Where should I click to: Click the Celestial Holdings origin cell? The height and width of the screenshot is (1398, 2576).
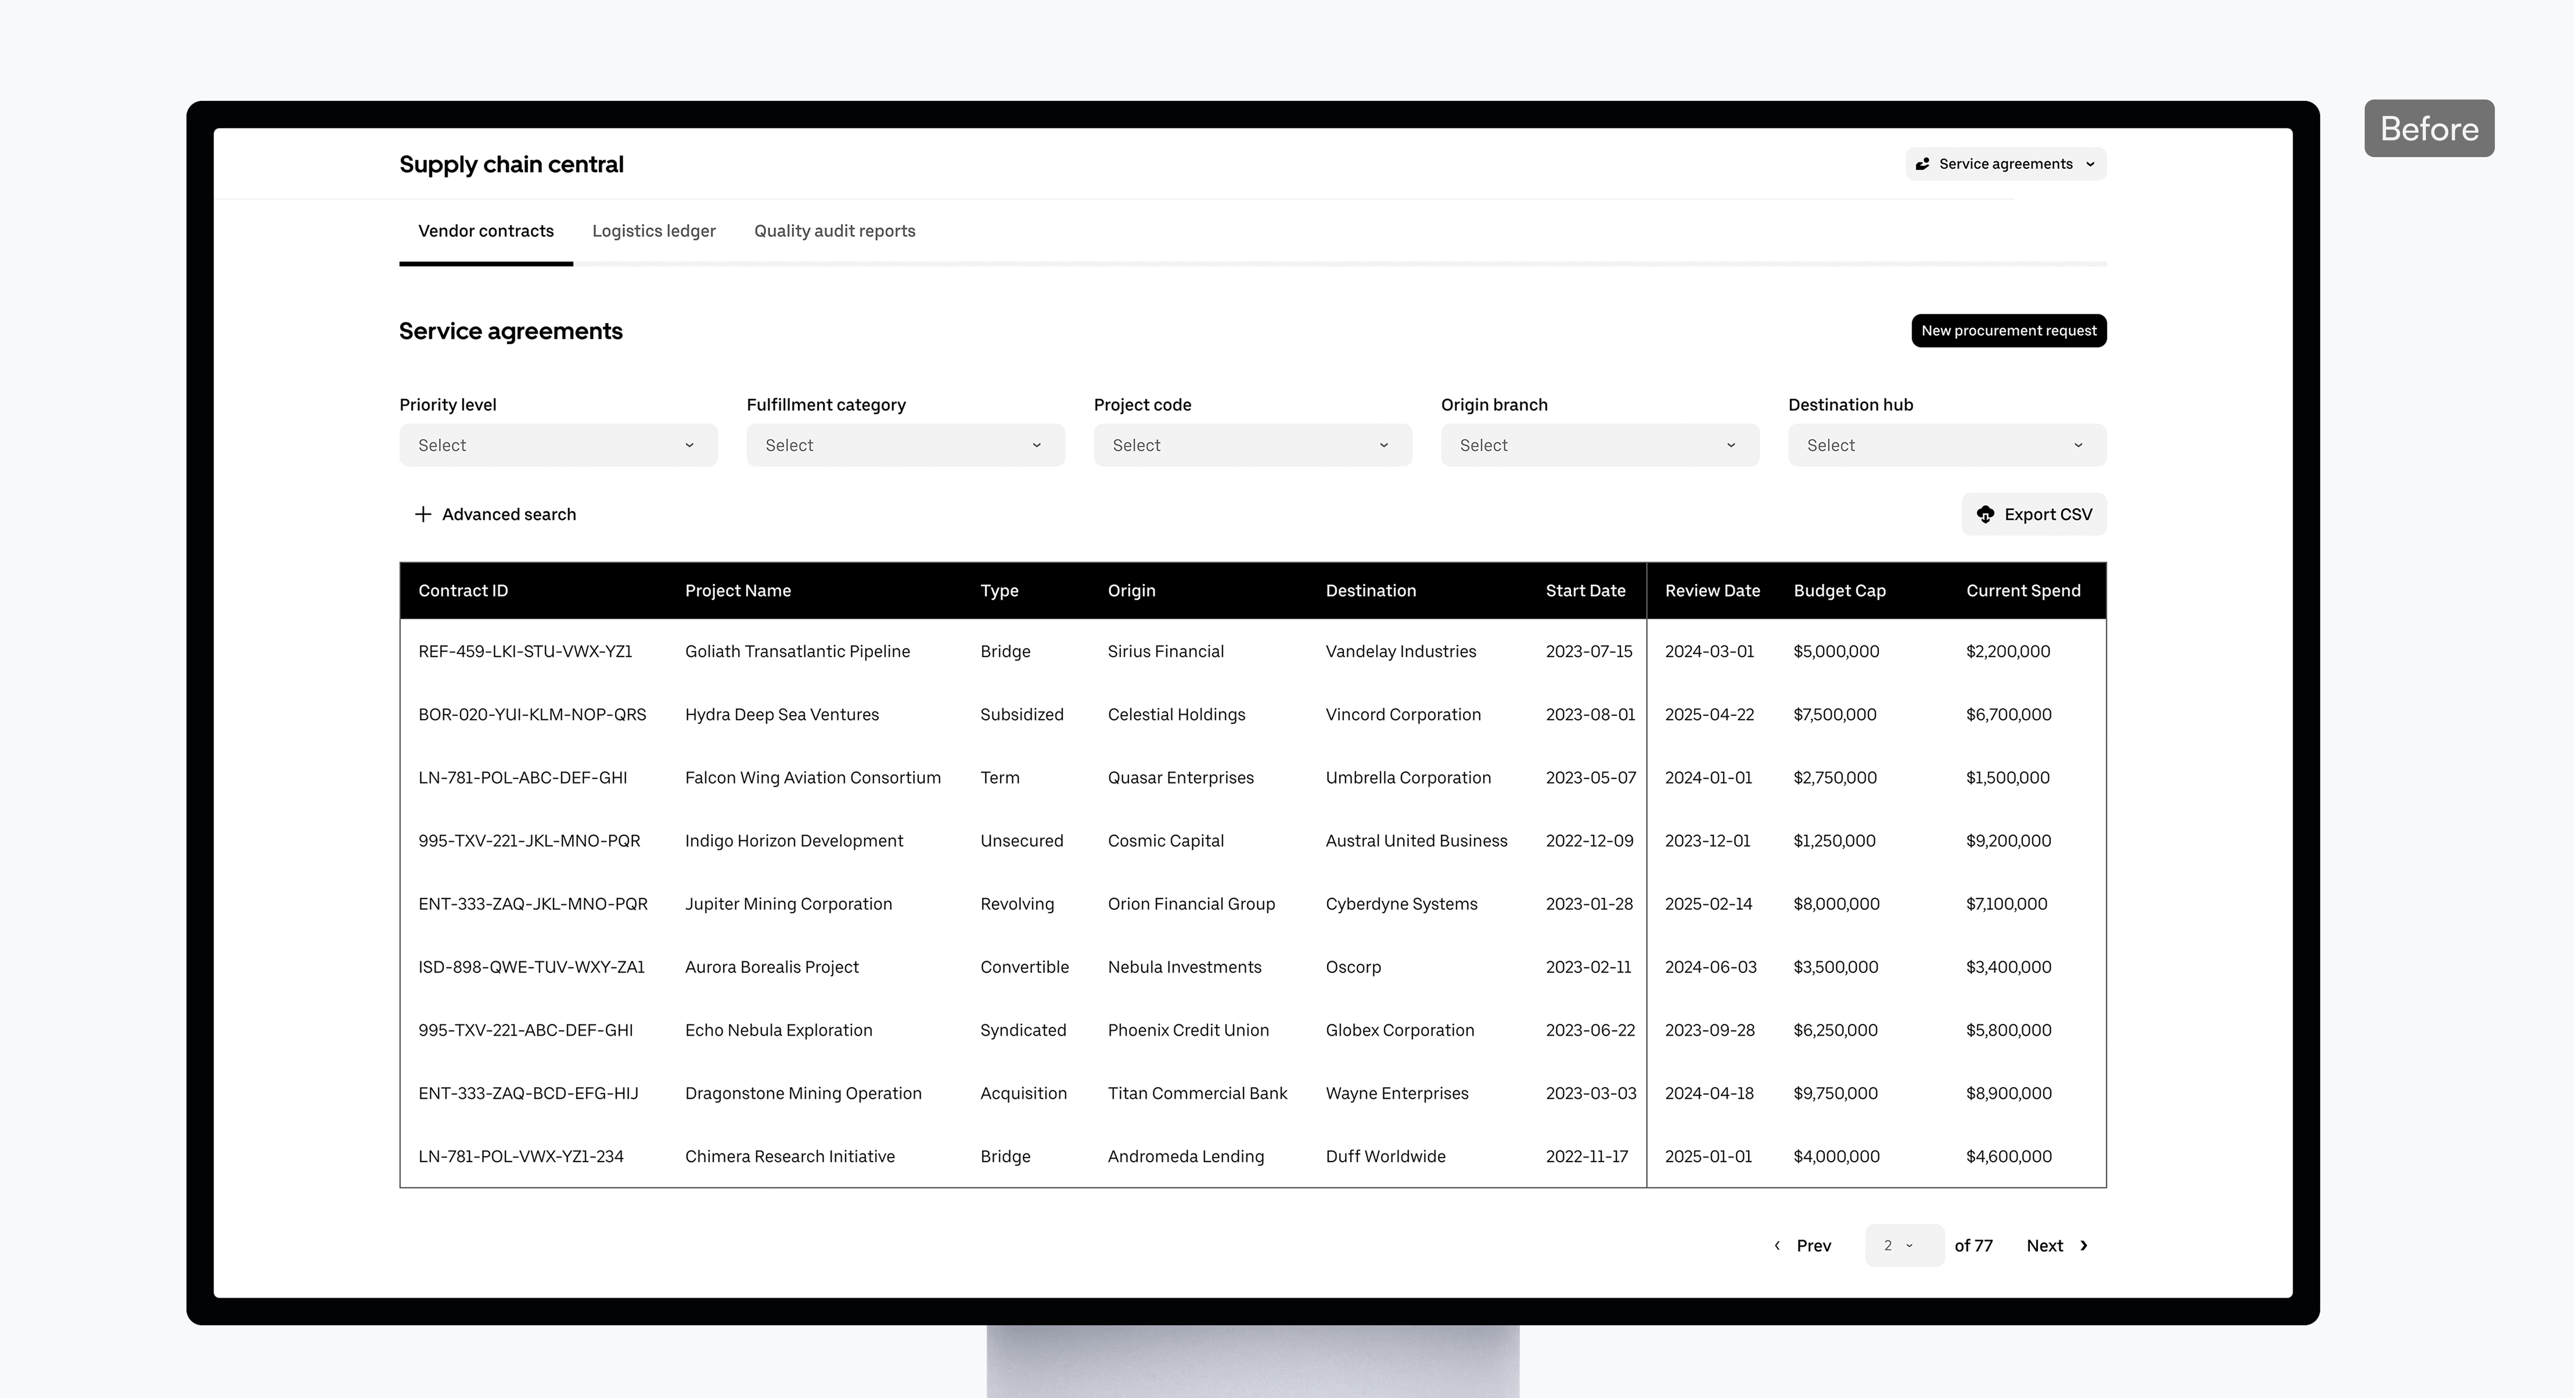point(1176,715)
